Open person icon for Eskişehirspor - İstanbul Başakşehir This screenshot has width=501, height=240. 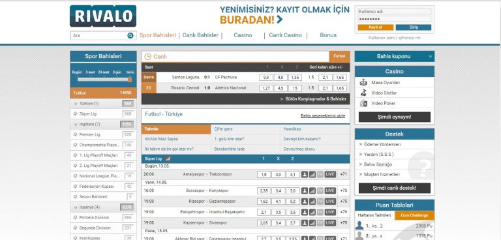[x=305, y=212]
